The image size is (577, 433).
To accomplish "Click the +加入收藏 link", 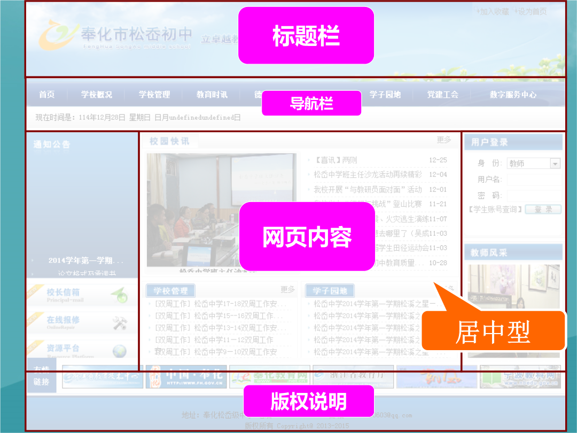I will (x=493, y=12).
